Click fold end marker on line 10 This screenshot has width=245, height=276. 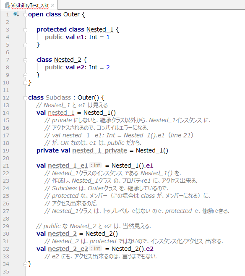[x=25, y=83]
